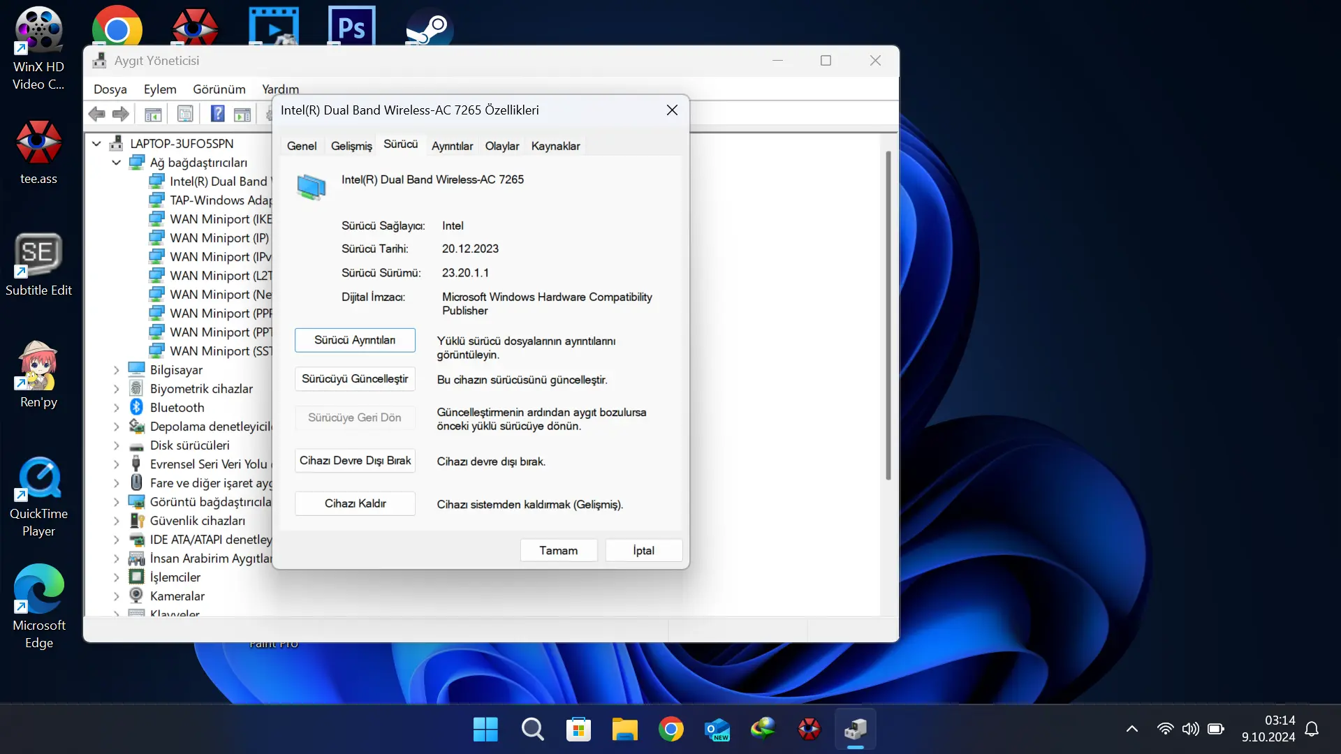
Task: Click the red eye app icon in the taskbar
Action: tap(809, 730)
